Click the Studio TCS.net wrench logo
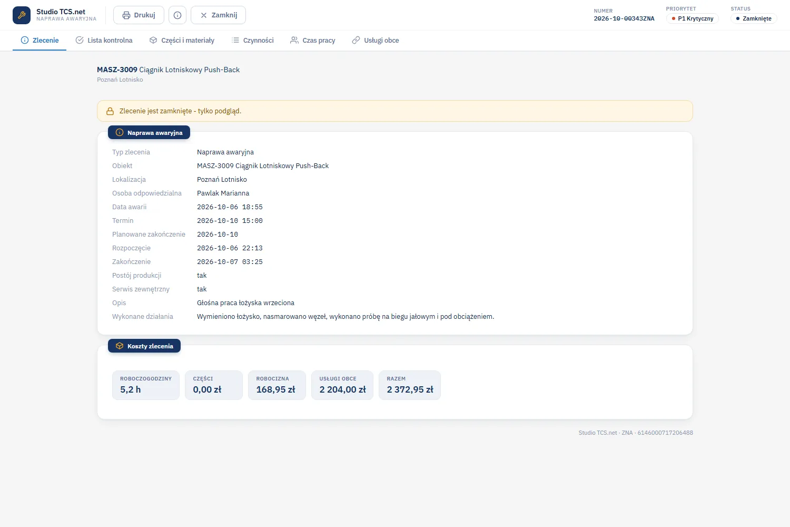The height and width of the screenshot is (527, 790). (22, 15)
